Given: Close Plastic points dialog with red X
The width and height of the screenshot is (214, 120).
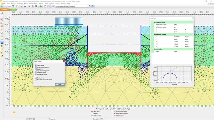Looking at the screenshot, I should pos(64,61).
